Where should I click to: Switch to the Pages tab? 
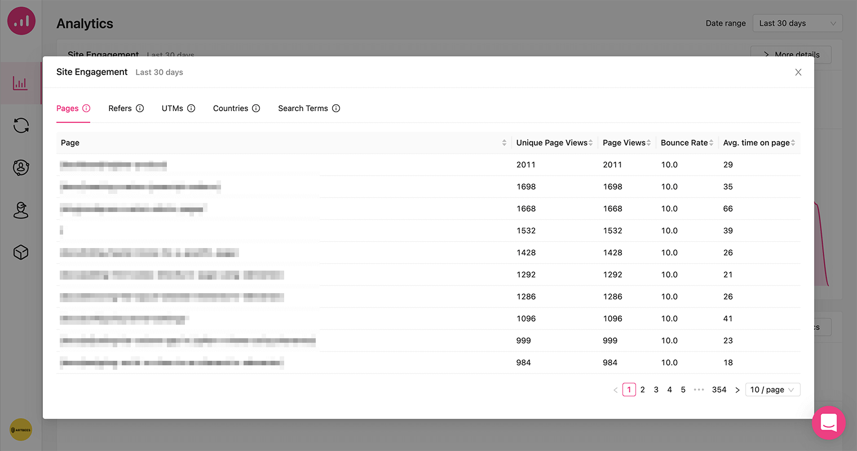(67, 108)
